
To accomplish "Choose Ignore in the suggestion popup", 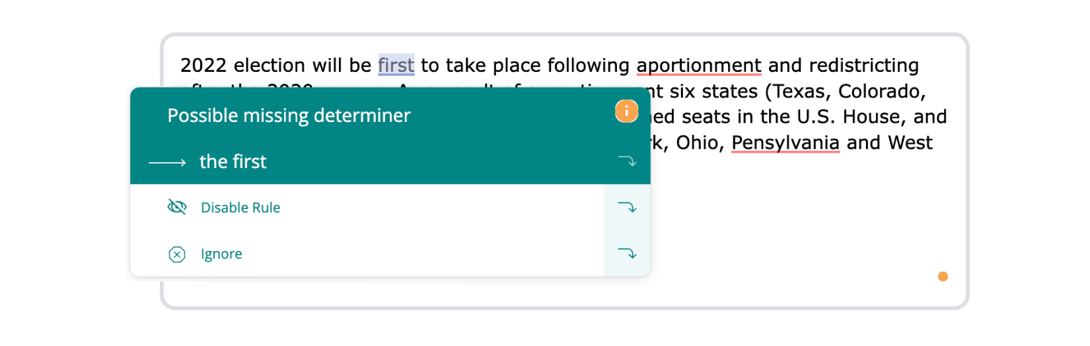I will click(367, 254).
